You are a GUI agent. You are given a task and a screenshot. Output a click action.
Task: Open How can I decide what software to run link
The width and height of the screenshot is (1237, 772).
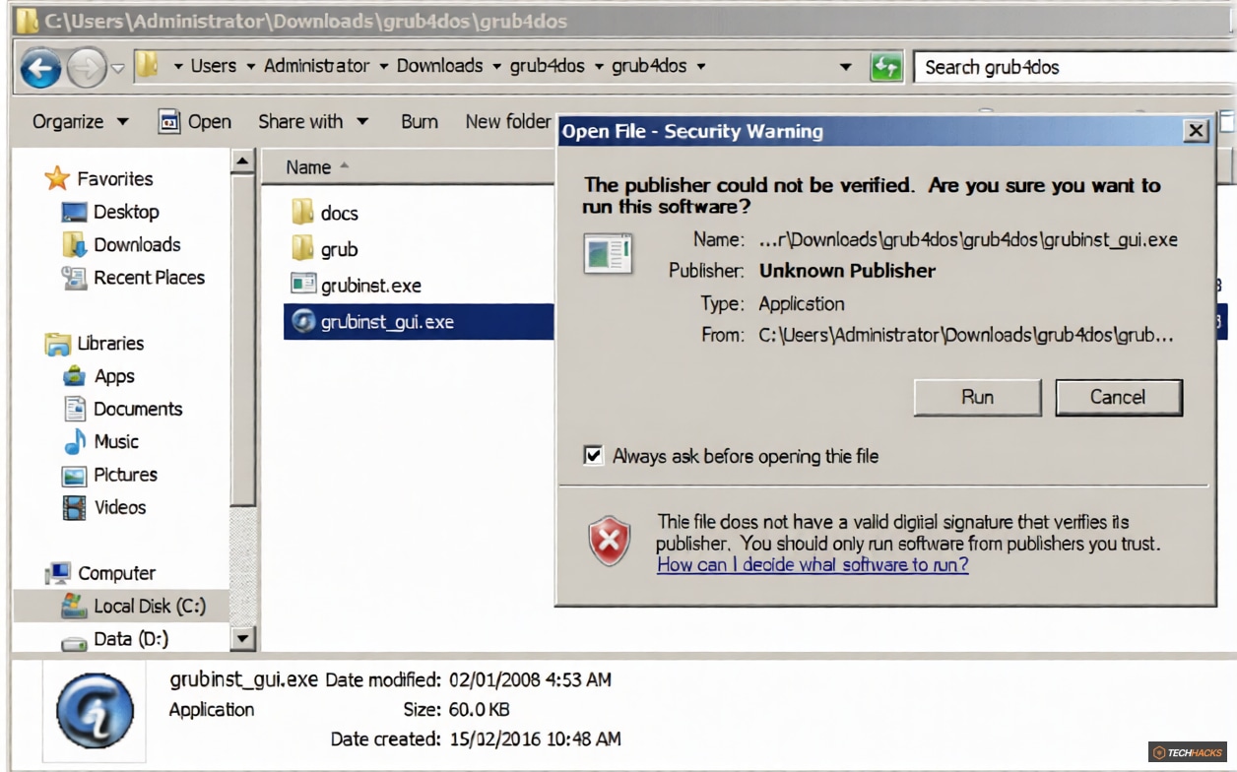pyautogui.click(x=813, y=564)
